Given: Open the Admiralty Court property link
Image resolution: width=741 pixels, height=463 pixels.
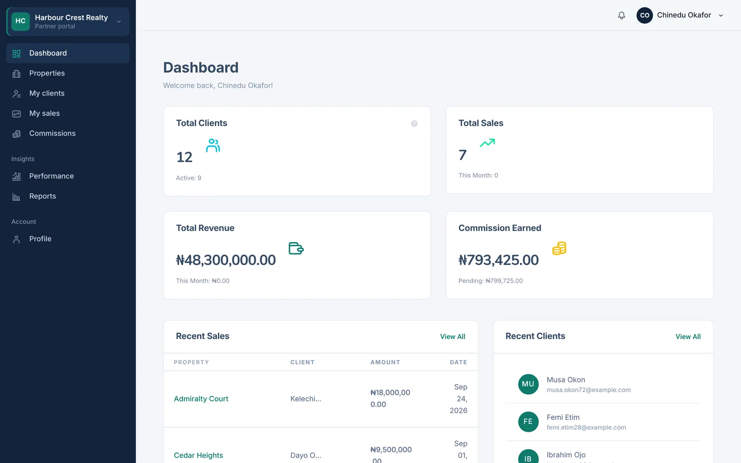Looking at the screenshot, I should pyautogui.click(x=201, y=399).
